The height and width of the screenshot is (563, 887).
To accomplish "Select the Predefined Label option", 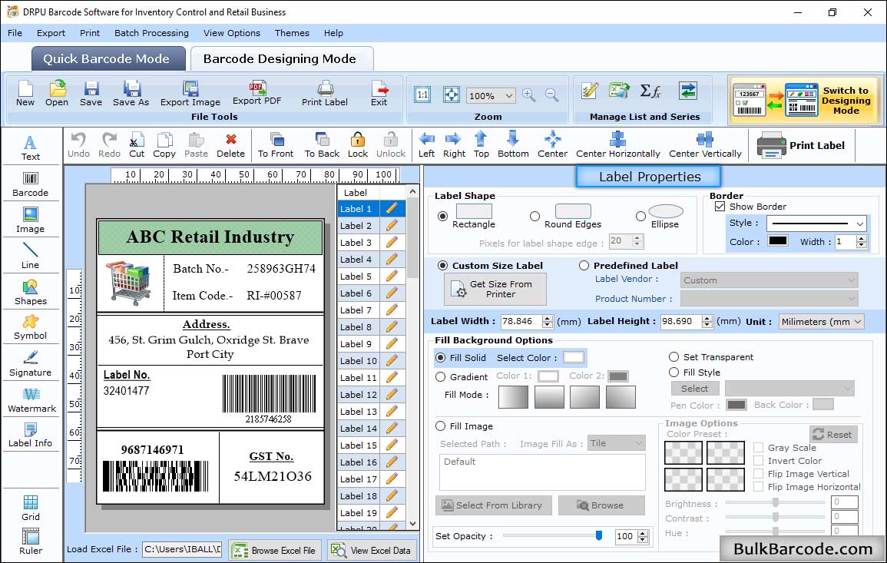I will (584, 266).
